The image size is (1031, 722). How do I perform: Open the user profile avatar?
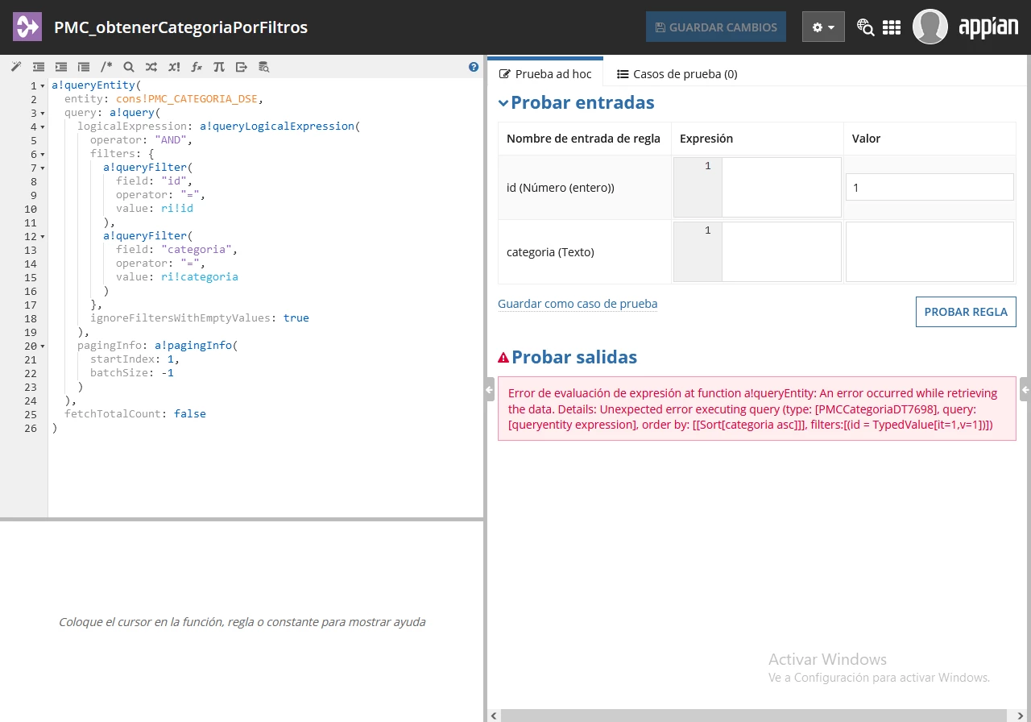pyautogui.click(x=930, y=27)
